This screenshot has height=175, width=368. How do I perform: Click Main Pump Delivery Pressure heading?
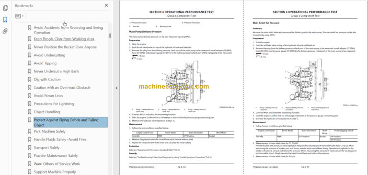[x=145, y=32]
